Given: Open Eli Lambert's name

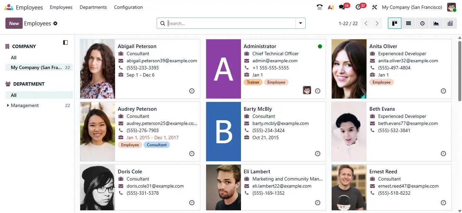Looking at the screenshot, I should click(257, 172).
